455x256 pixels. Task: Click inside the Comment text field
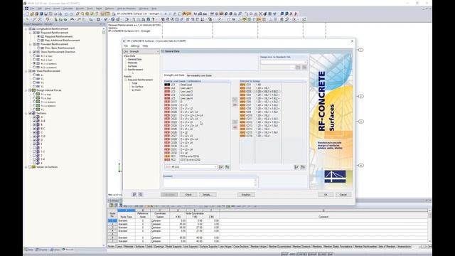pyautogui.click(x=209, y=183)
